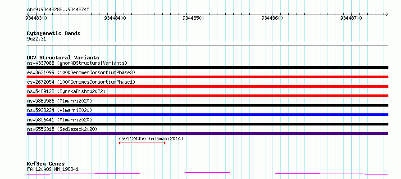The image size is (401, 179).
Task: Click the chr9:93448288..93448745 region label
Action: click(58, 10)
